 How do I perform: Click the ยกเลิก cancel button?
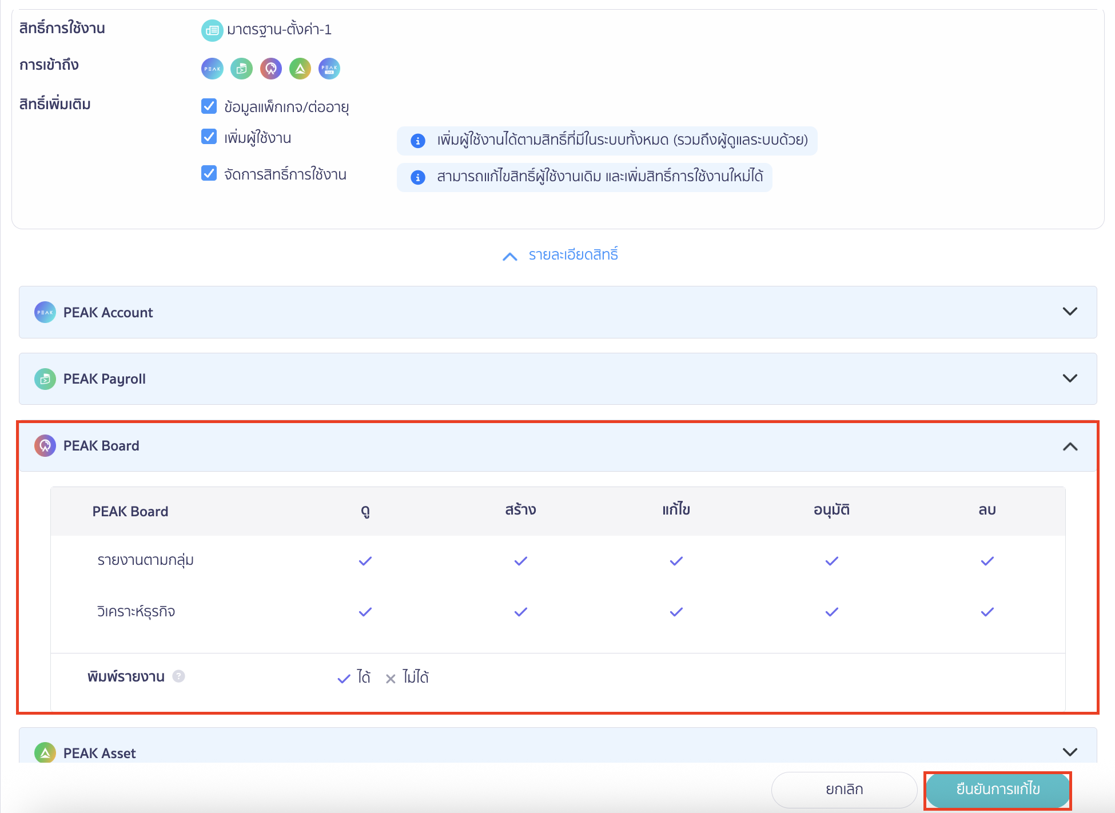(x=845, y=790)
